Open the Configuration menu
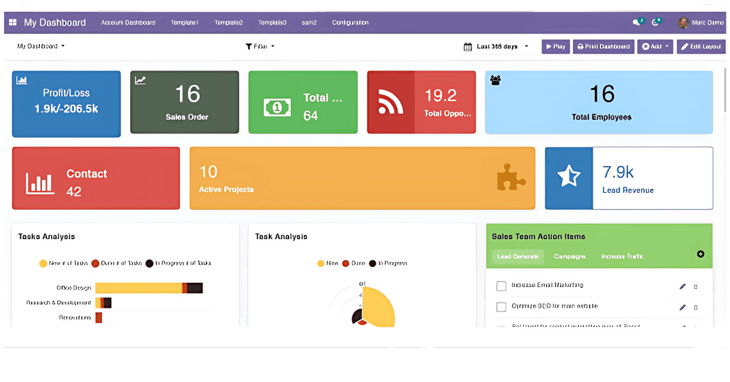 350,22
